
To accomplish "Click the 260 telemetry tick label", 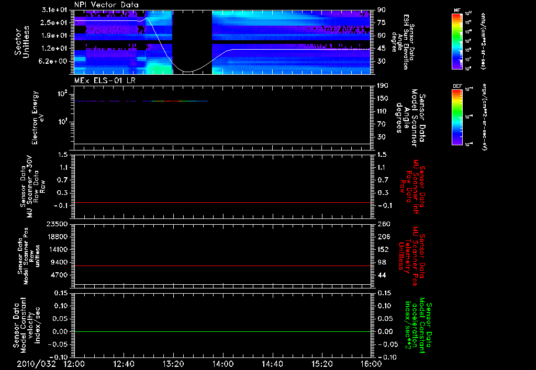I will tap(384, 224).
